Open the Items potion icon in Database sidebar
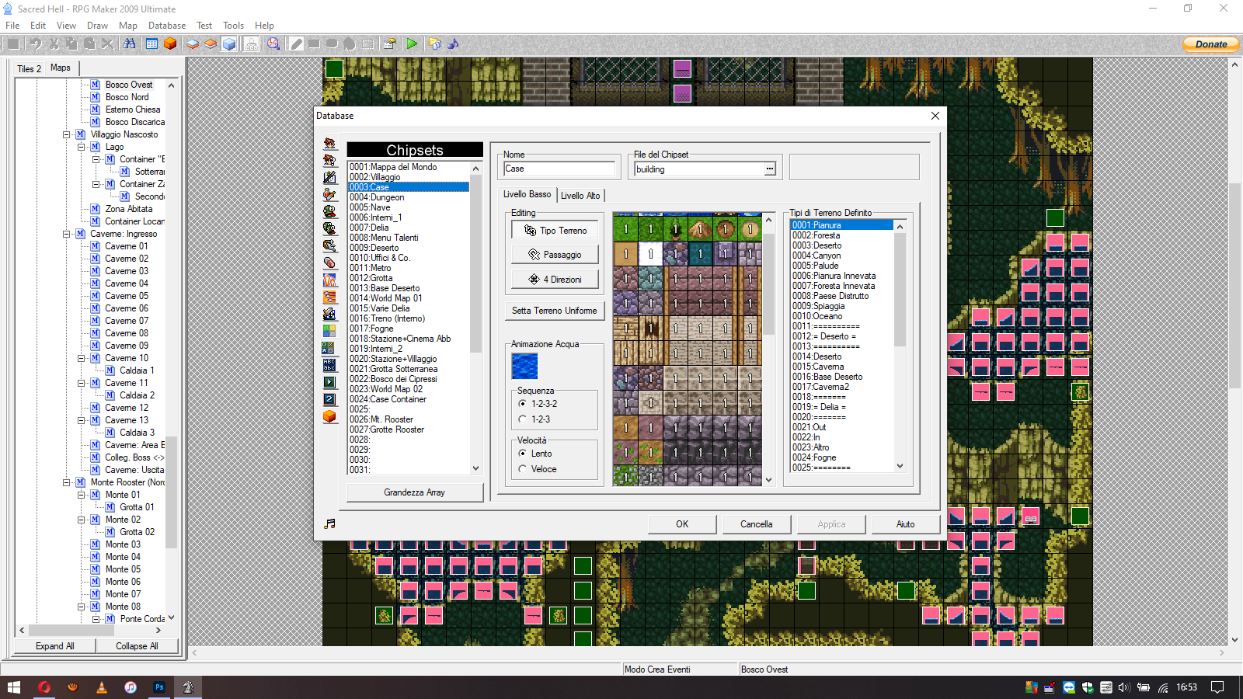 (329, 194)
